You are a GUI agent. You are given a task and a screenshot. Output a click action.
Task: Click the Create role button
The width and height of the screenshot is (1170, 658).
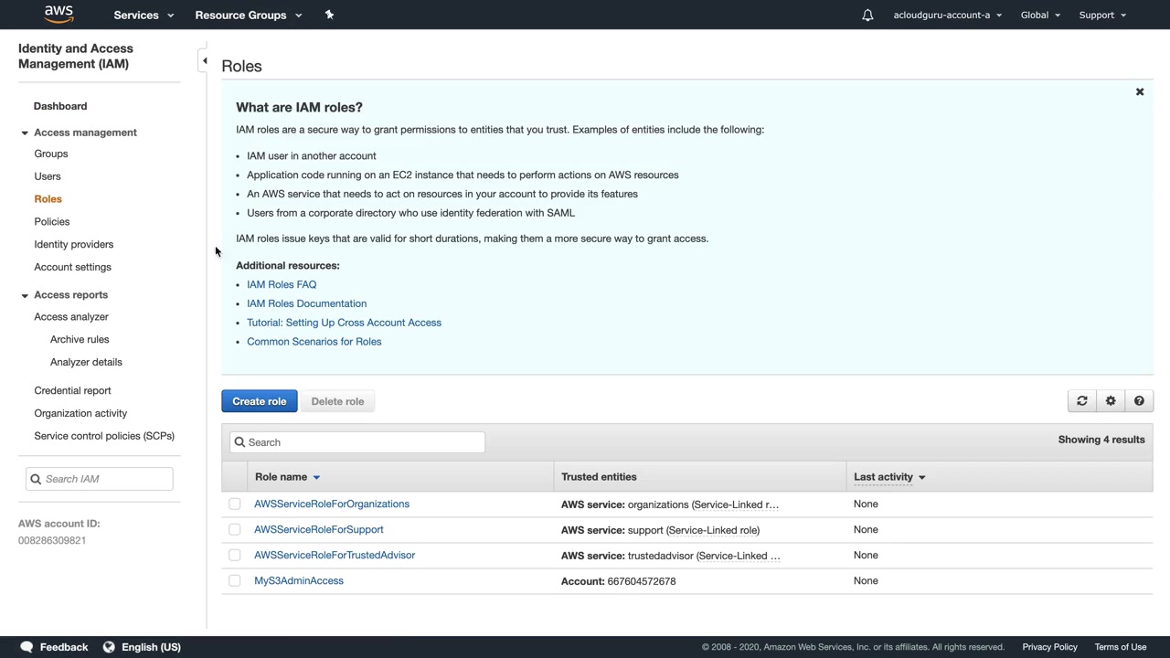pos(259,401)
